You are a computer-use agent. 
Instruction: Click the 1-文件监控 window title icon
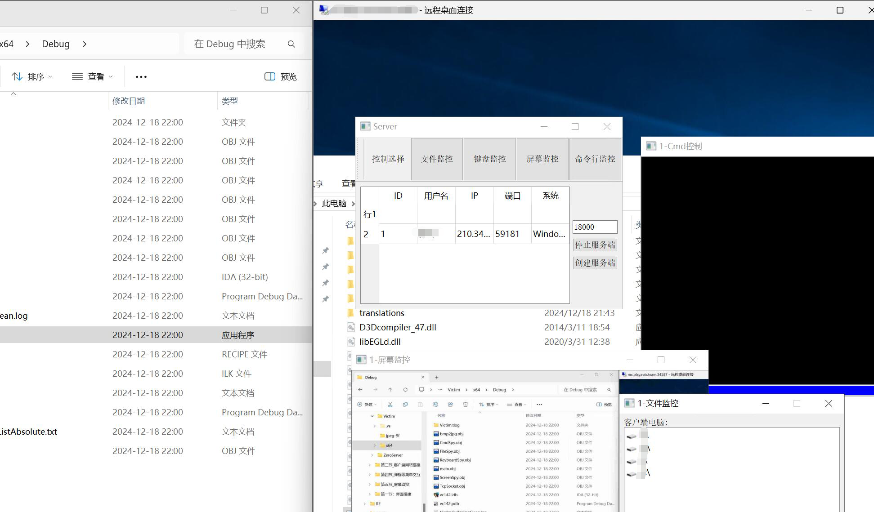click(x=630, y=403)
